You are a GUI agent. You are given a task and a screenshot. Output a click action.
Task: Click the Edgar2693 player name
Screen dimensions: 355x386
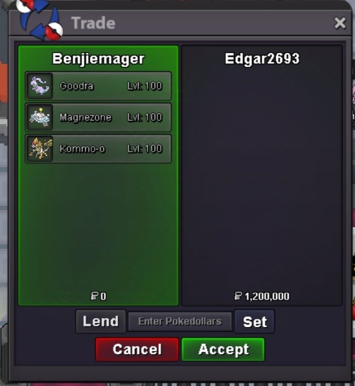click(262, 58)
